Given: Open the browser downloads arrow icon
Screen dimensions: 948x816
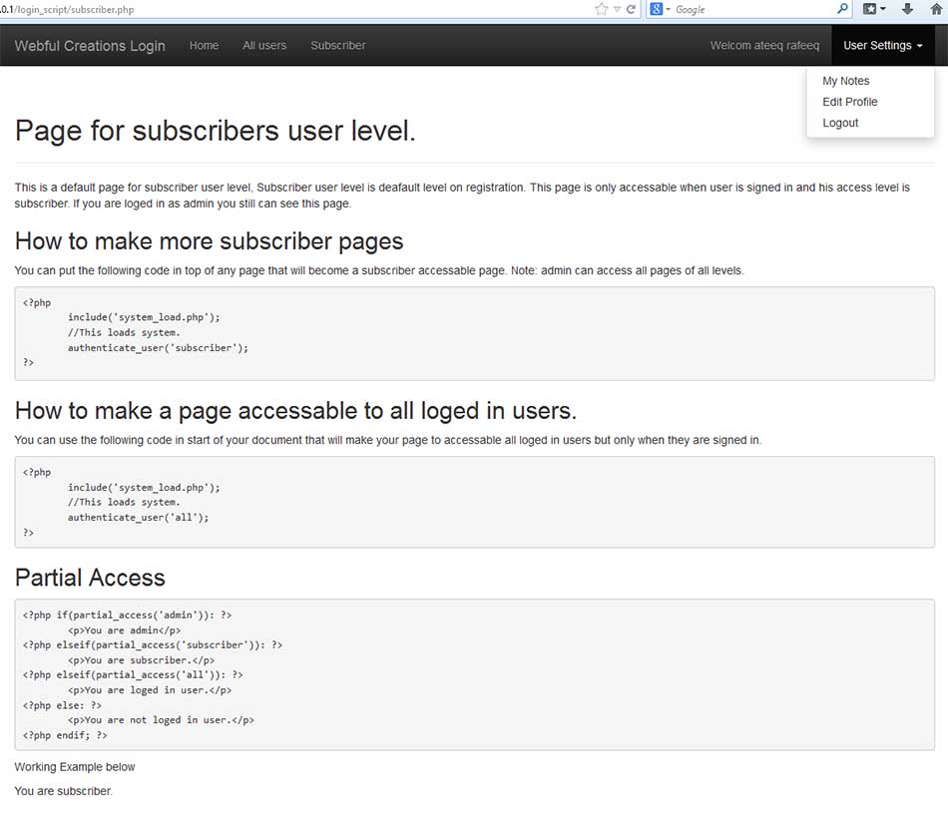Looking at the screenshot, I should click(x=907, y=9).
